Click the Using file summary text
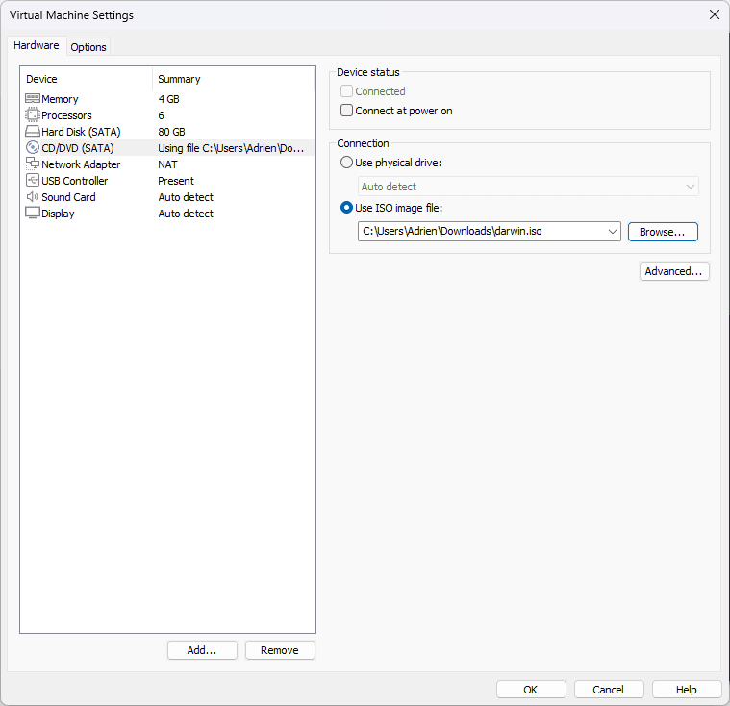 (x=231, y=148)
